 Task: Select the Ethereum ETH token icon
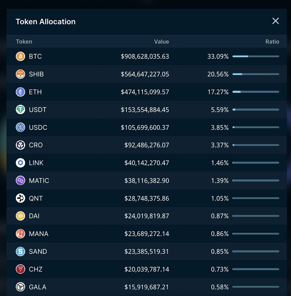click(x=20, y=92)
